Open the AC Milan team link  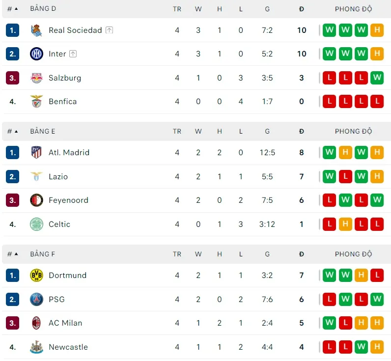point(65,323)
